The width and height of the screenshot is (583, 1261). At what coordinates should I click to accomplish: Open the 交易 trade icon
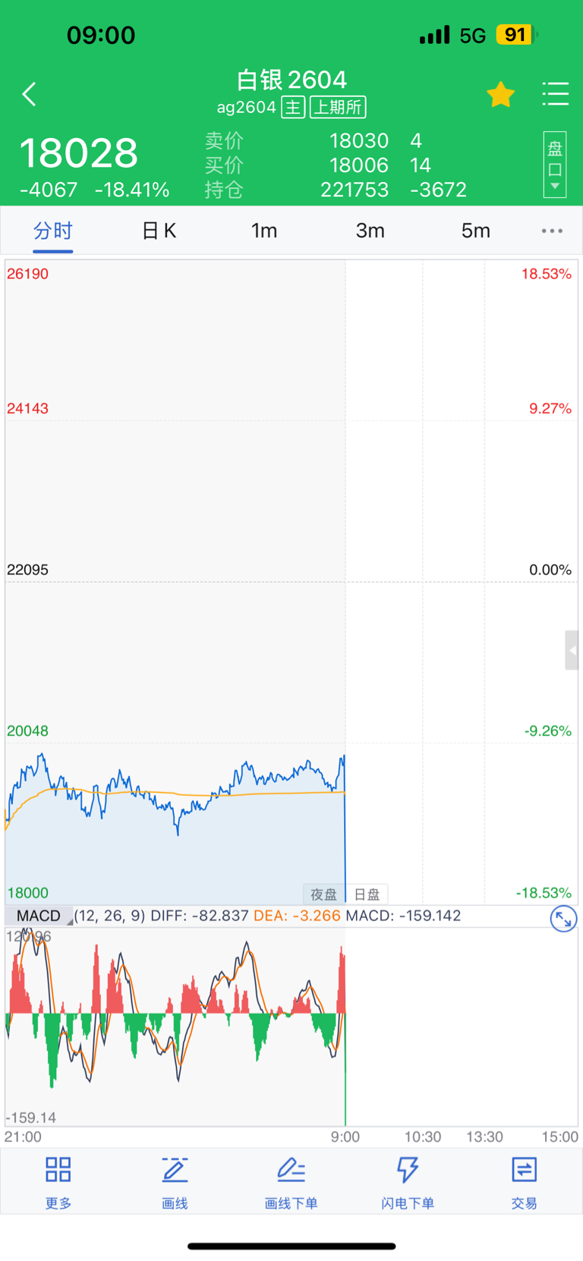524,1181
